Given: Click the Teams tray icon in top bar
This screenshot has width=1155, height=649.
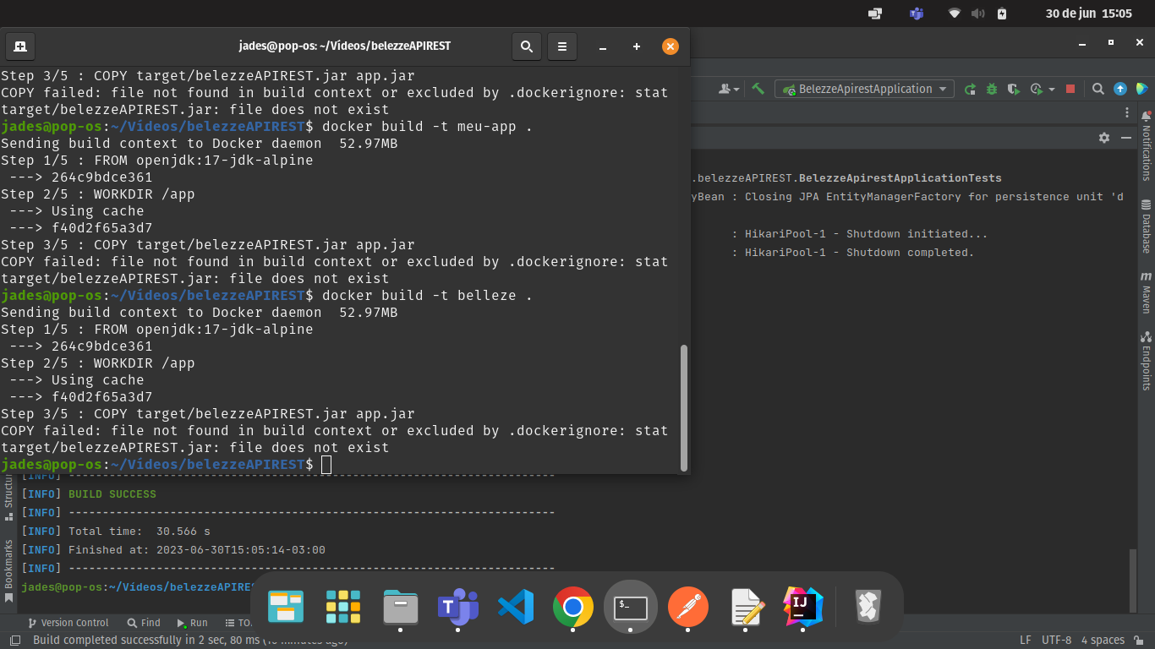Looking at the screenshot, I should [x=917, y=14].
